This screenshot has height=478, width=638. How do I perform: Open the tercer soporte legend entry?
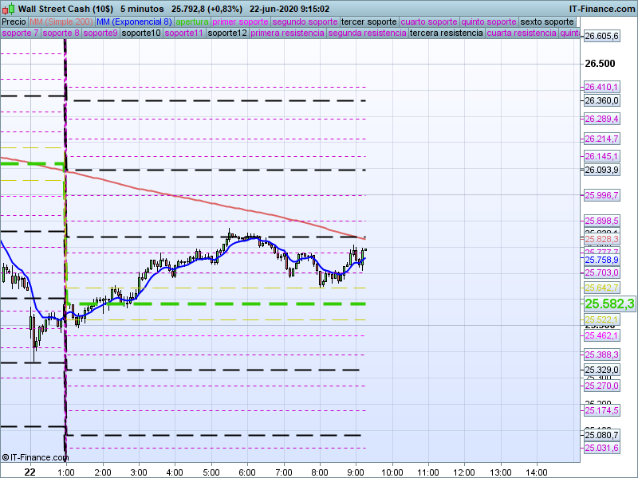coord(368,22)
